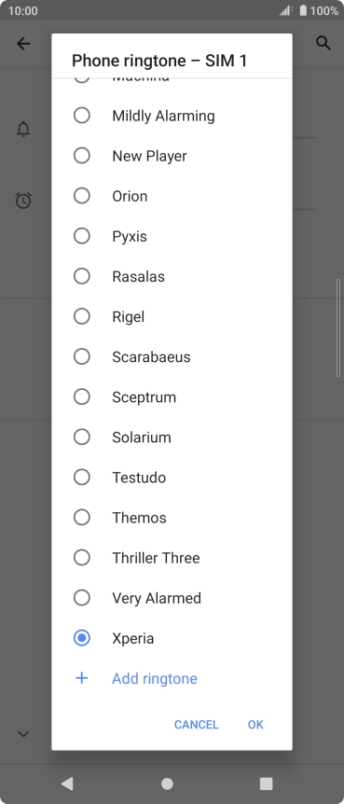
Task: Pick the Rigel ringtone option
Action: pyautogui.click(x=172, y=316)
